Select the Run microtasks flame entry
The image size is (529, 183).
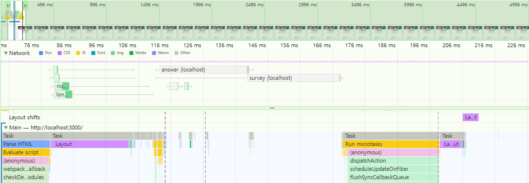pyautogui.click(x=390, y=144)
